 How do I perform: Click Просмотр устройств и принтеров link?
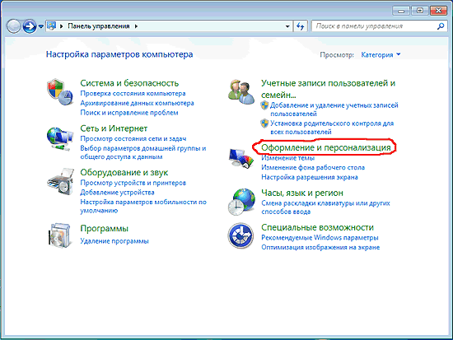133,183
